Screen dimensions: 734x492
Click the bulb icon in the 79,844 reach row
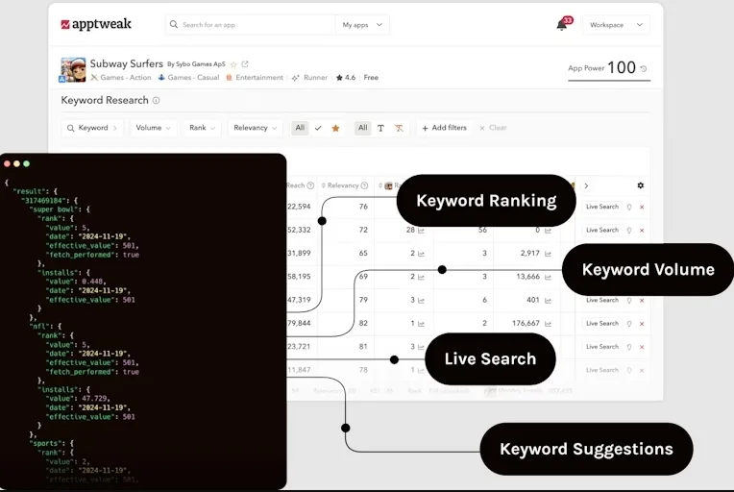[629, 324]
